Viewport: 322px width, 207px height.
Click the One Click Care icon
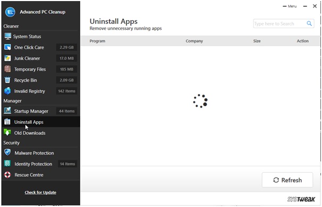tap(7, 47)
